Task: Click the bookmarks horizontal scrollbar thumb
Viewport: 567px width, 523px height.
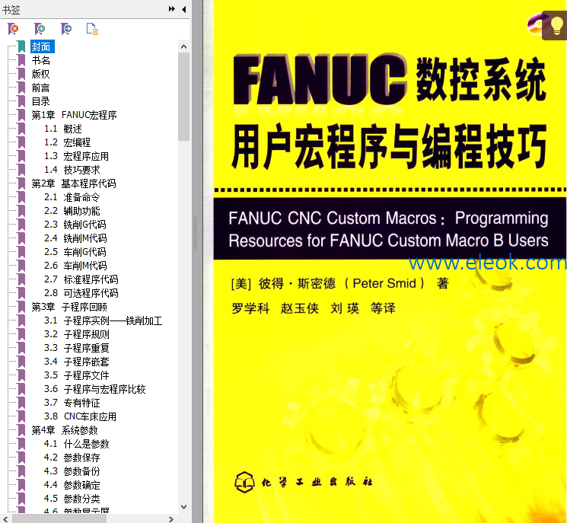Action: click(x=59, y=519)
